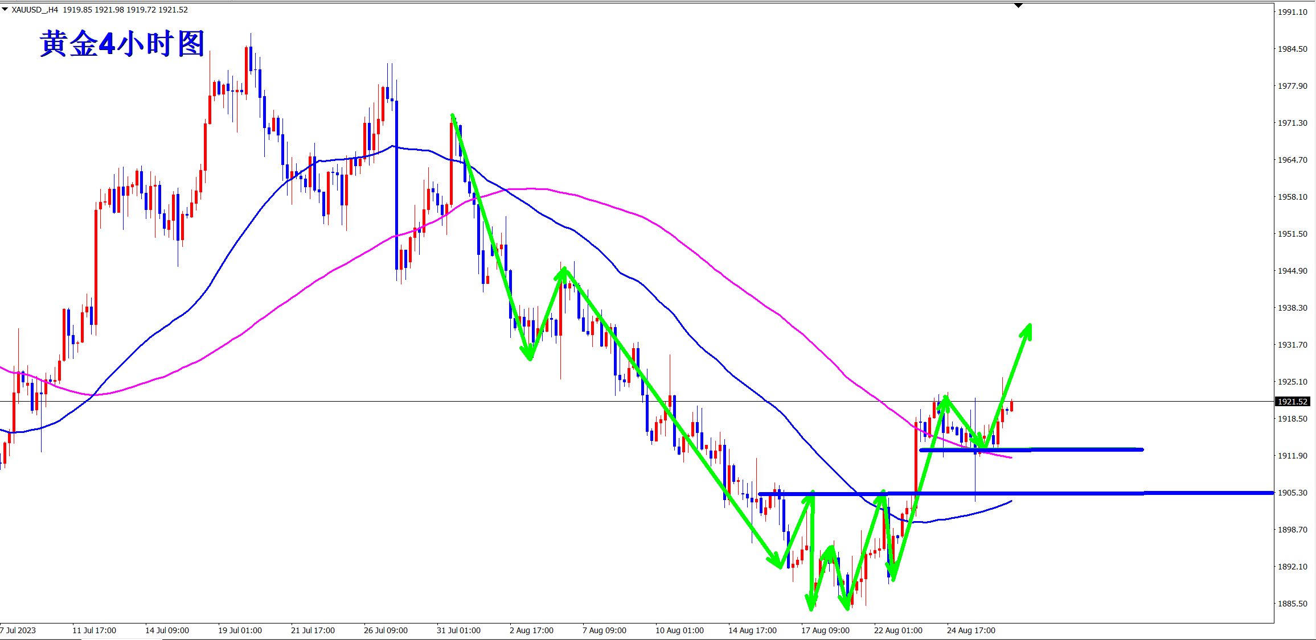Select the short blue horizontal line near 1912

point(1082,450)
